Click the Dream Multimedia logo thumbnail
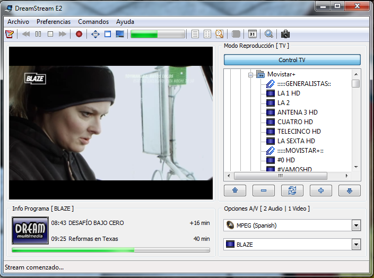This screenshot has height=278, width=374. 30,230
